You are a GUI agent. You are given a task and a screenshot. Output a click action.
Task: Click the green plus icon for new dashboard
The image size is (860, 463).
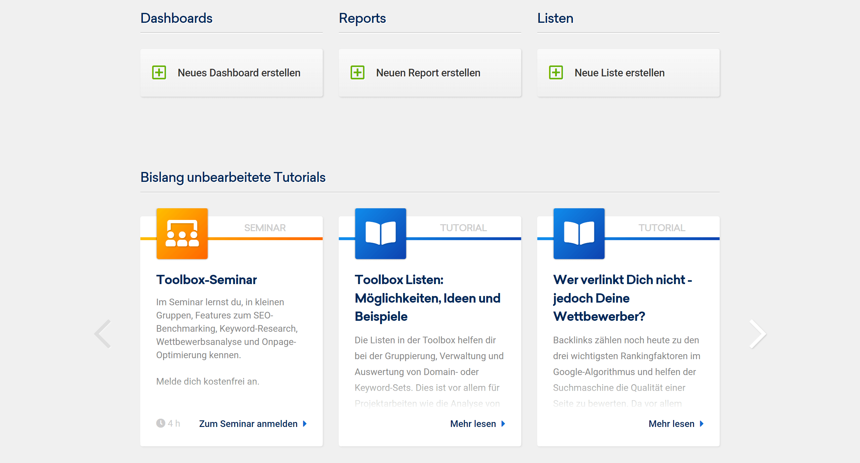(159, 72)
